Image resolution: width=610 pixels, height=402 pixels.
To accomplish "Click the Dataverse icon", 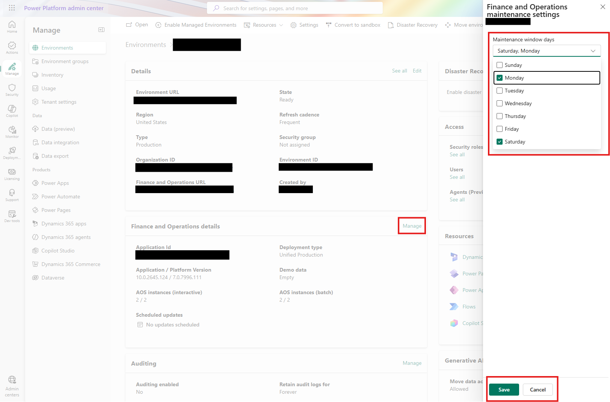I will 35,278.
